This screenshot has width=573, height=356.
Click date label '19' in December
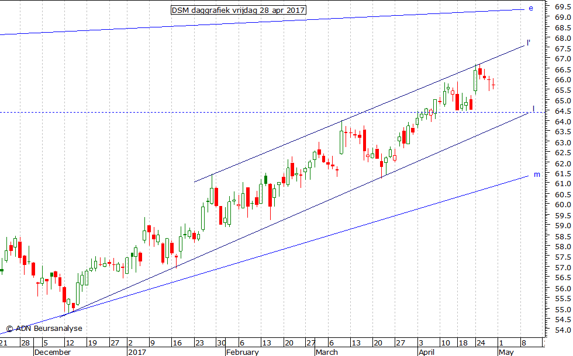click(92, 343)
